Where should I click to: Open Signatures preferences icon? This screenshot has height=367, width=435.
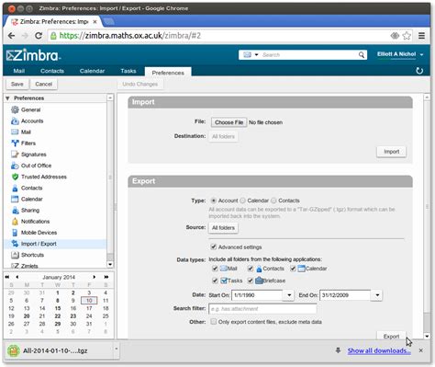coord(15,155)
